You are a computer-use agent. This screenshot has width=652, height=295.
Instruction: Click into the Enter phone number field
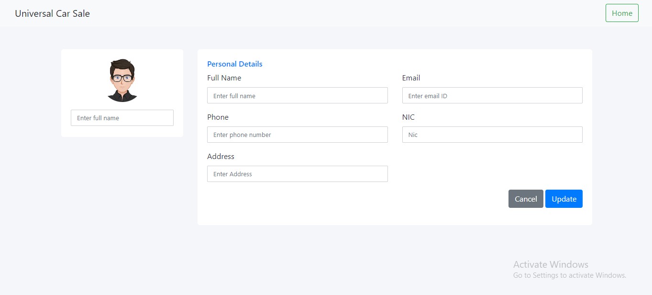(x=297, y=135)
